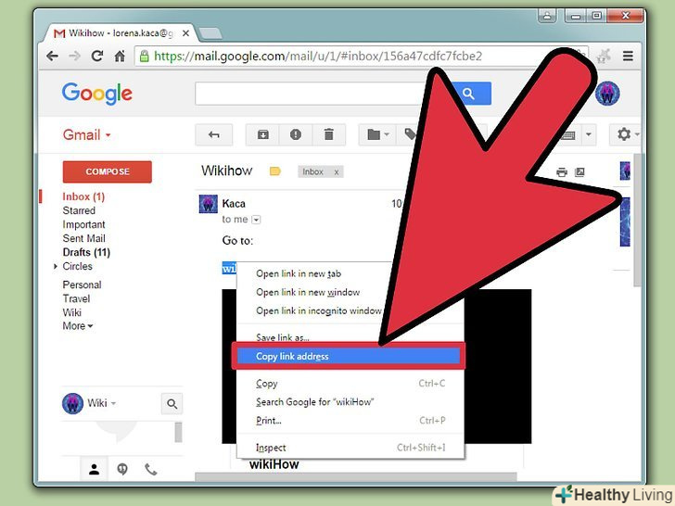Viewport: 675px width, 506px height.
Task: Show contacts with the person icon
Action: tap(95, 469)
